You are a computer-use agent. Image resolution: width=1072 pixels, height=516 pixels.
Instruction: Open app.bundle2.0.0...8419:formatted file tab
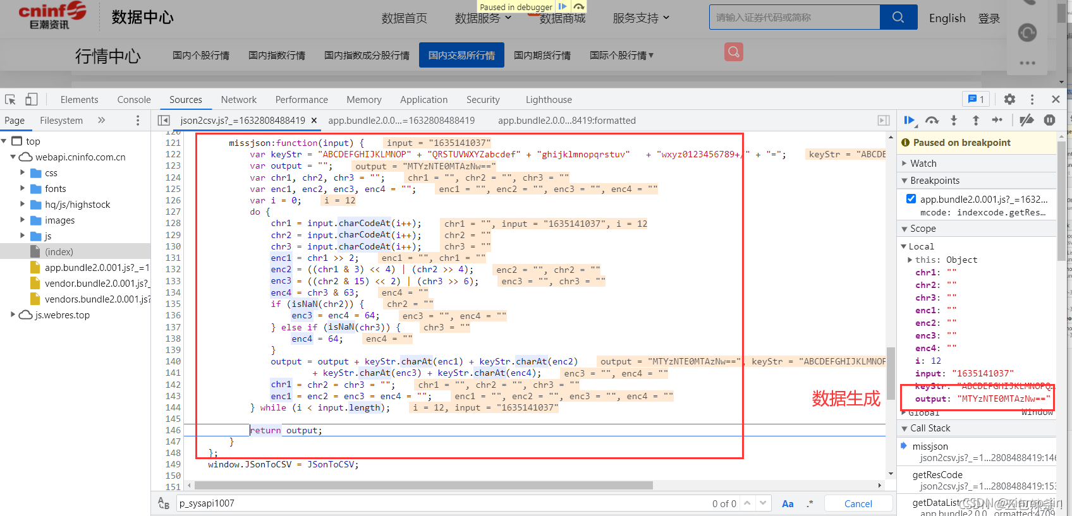(x=566, y=120)
